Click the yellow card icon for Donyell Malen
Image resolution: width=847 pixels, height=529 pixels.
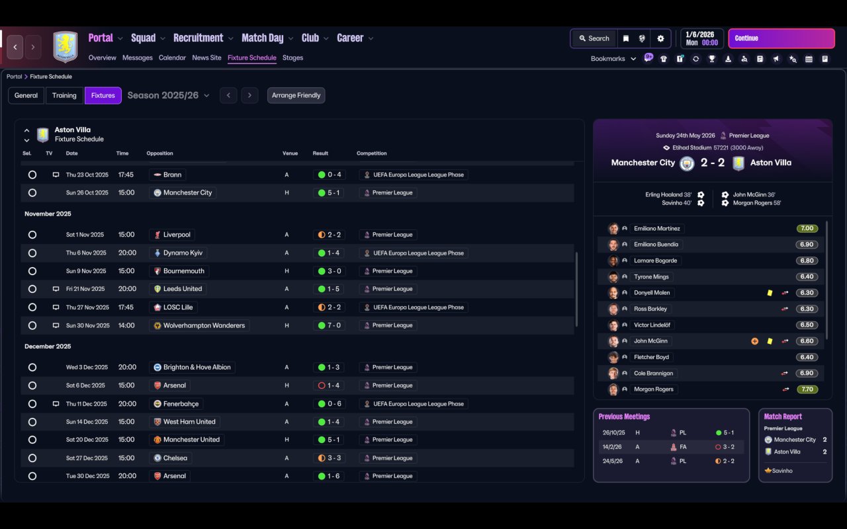pos(770,293)
